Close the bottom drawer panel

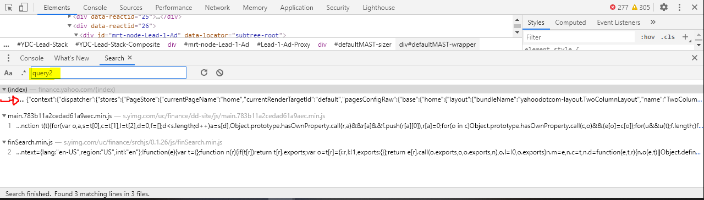(694, 58)
